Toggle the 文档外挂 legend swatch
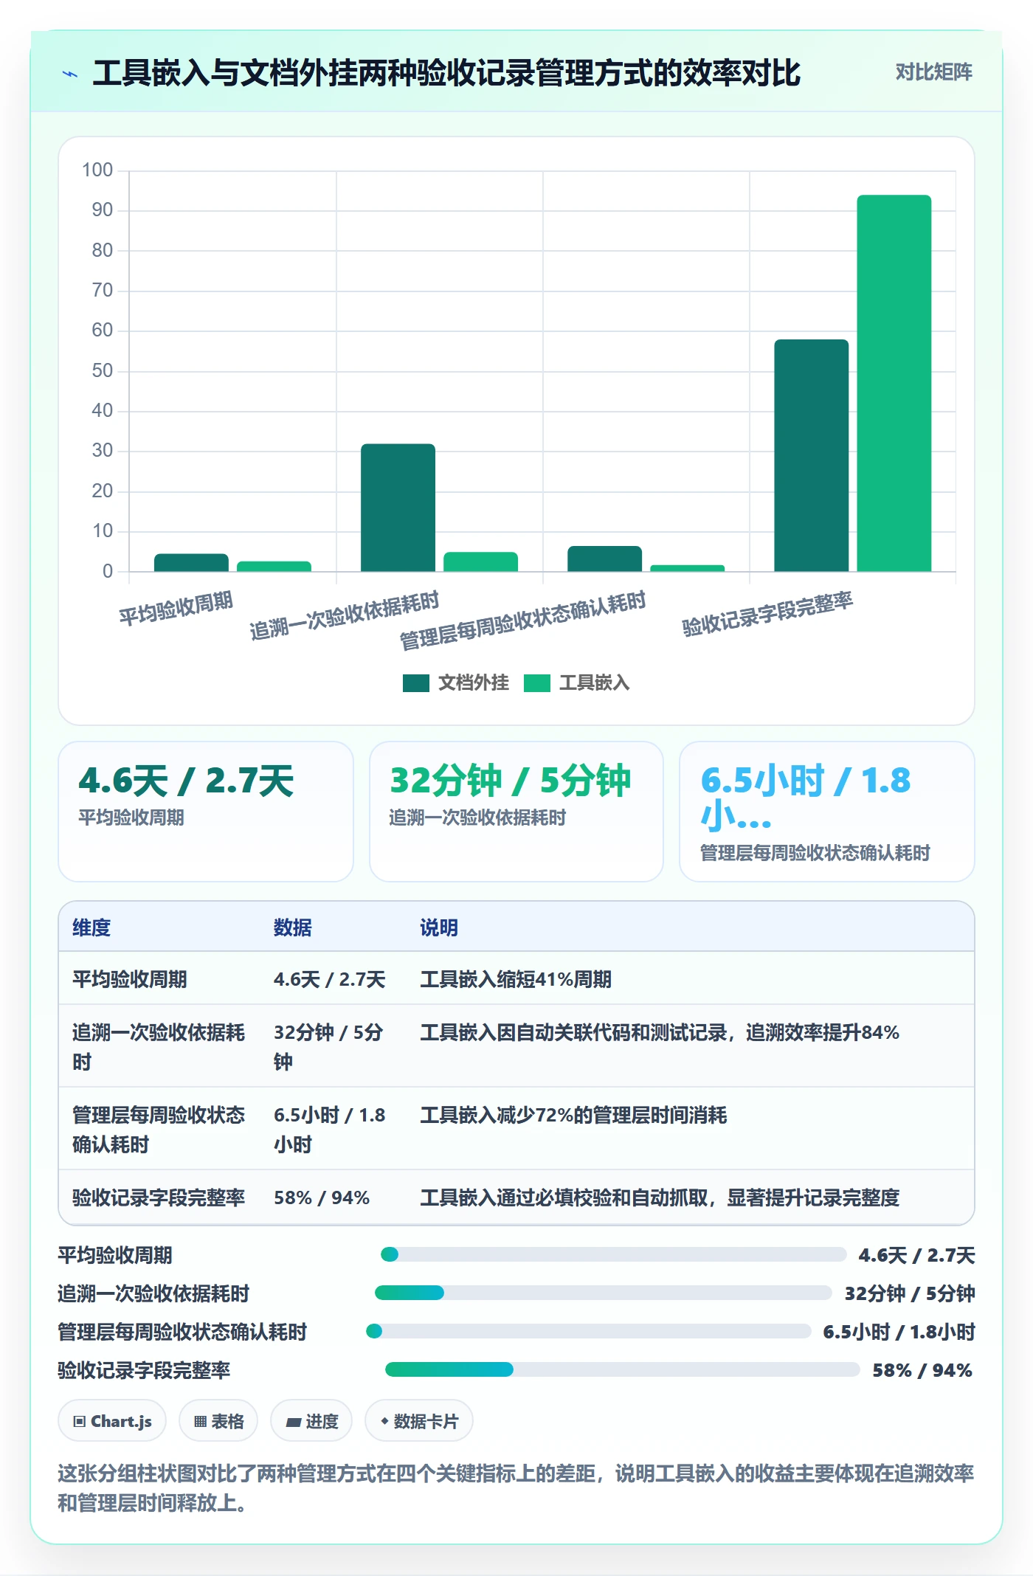 pyautogui.click(x=415, y=683)
